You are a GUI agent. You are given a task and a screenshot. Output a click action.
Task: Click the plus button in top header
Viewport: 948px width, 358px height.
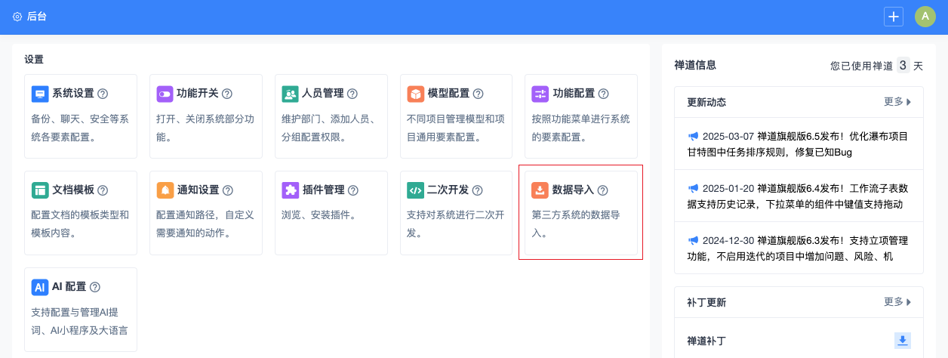894,17
